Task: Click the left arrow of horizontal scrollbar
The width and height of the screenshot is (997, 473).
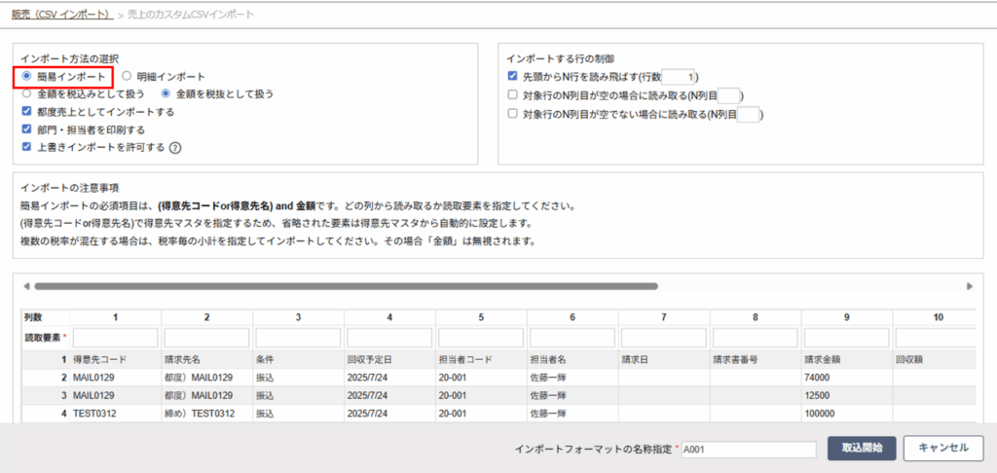Action: (26, 287)
